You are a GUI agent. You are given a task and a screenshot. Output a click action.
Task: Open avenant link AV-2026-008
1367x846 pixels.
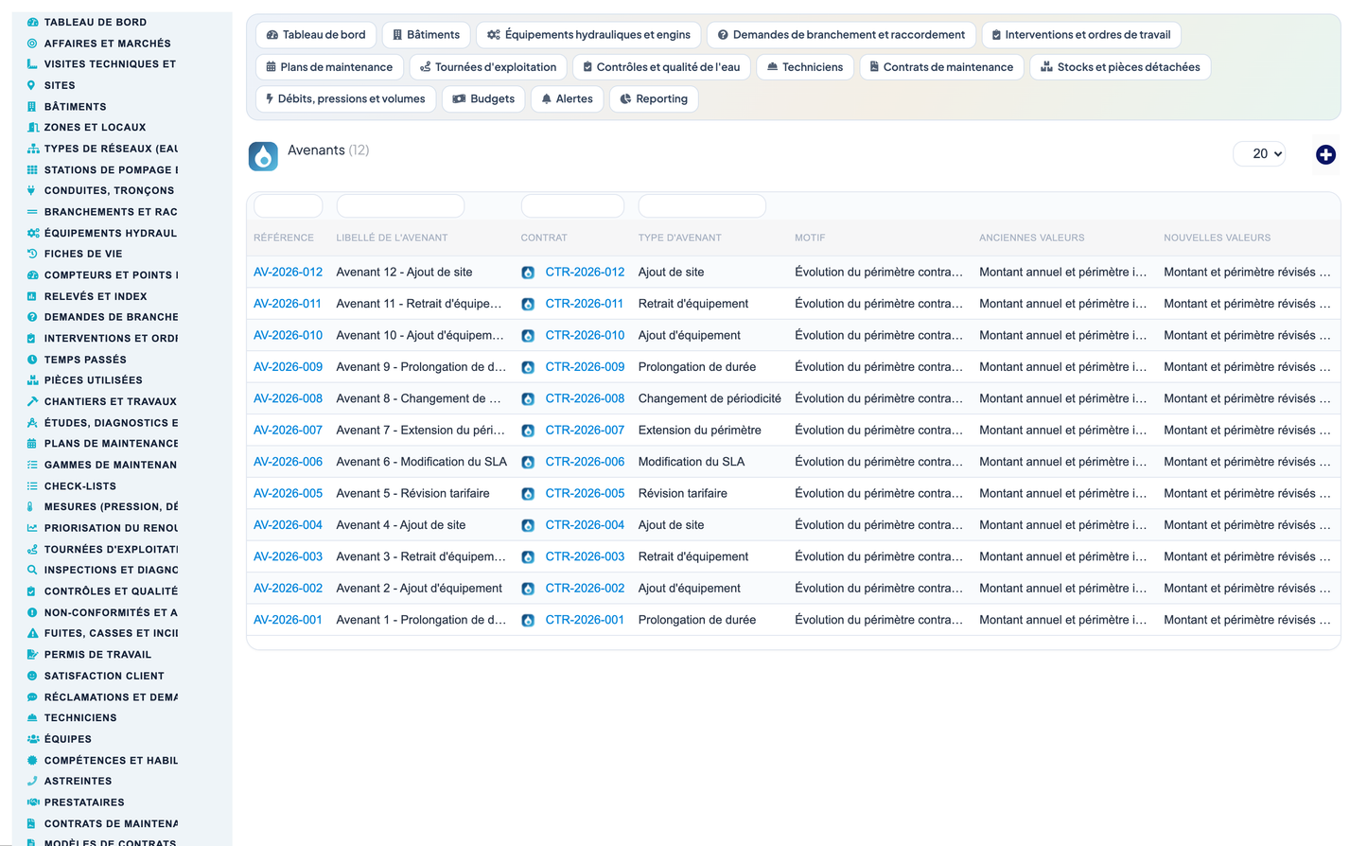tap(288, 399)
